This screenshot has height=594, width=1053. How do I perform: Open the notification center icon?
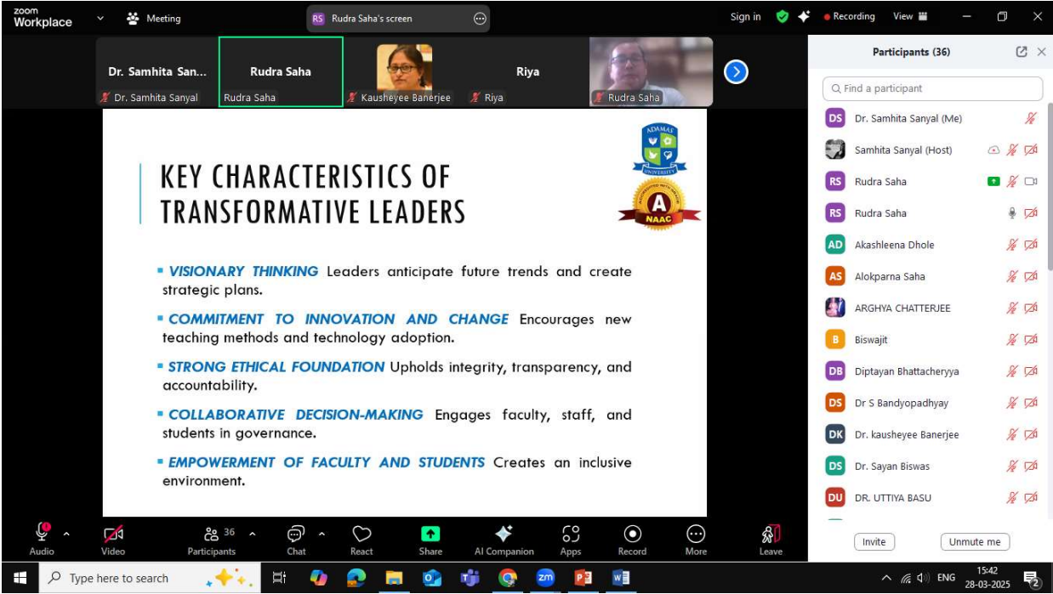[x=1032, y=579]
